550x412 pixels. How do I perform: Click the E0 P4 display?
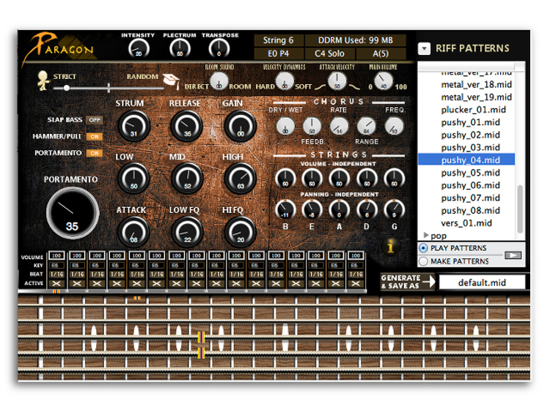(x=279, y=53)
